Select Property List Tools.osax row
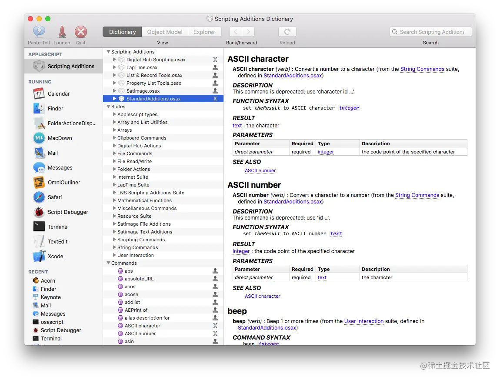The image size is (500, 380). [x=163, y=83]
